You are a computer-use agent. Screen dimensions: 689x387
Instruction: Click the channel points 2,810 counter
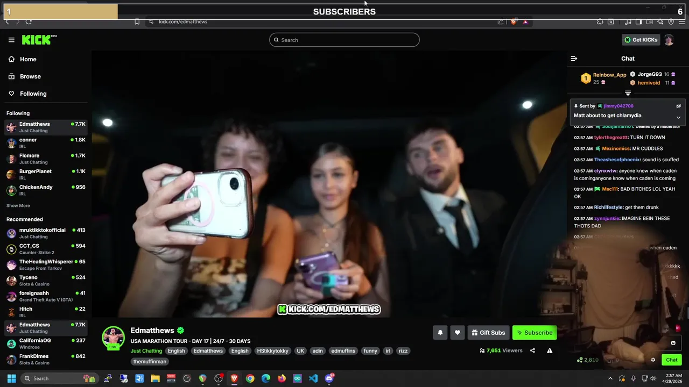(x=587, y=360)
